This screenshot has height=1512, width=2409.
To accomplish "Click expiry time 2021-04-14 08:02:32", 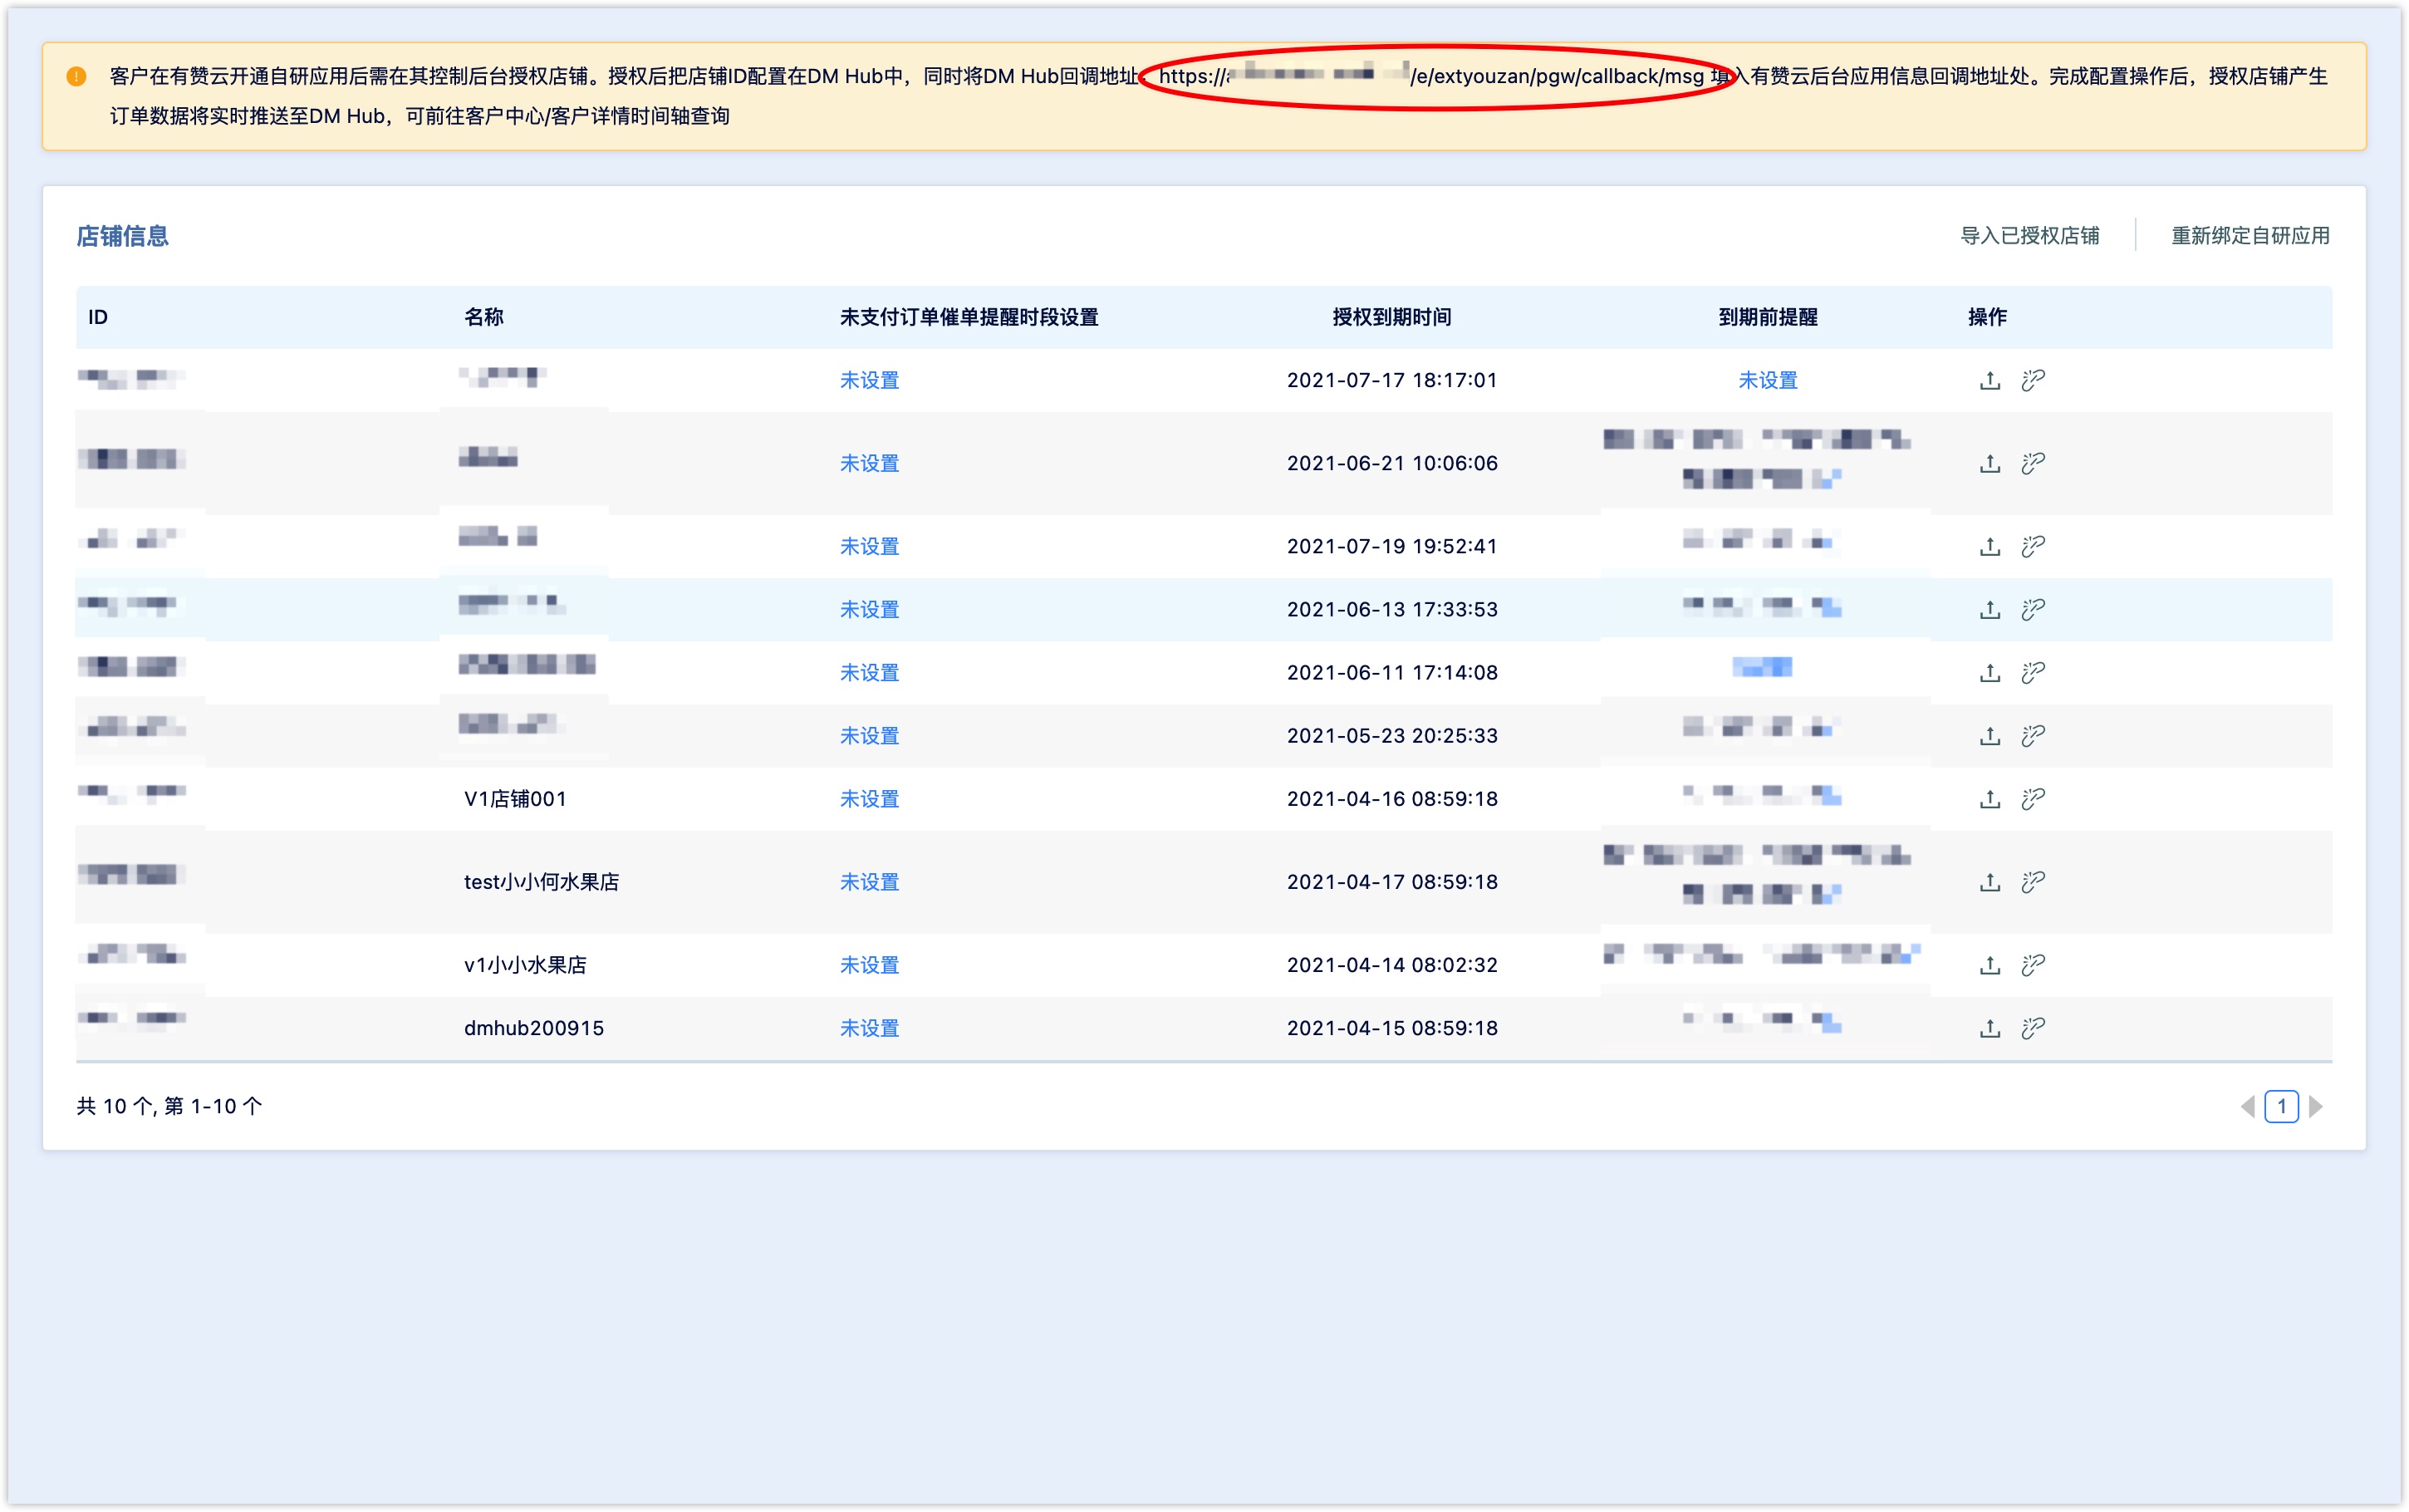I will click(x=1391, y=964).
